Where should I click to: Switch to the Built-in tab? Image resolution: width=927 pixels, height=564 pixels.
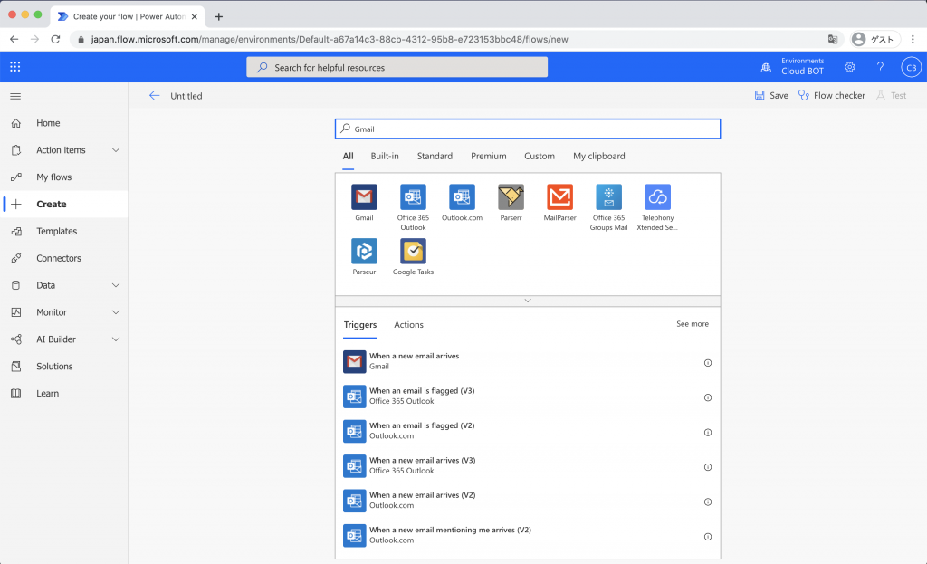pos(385,156)
